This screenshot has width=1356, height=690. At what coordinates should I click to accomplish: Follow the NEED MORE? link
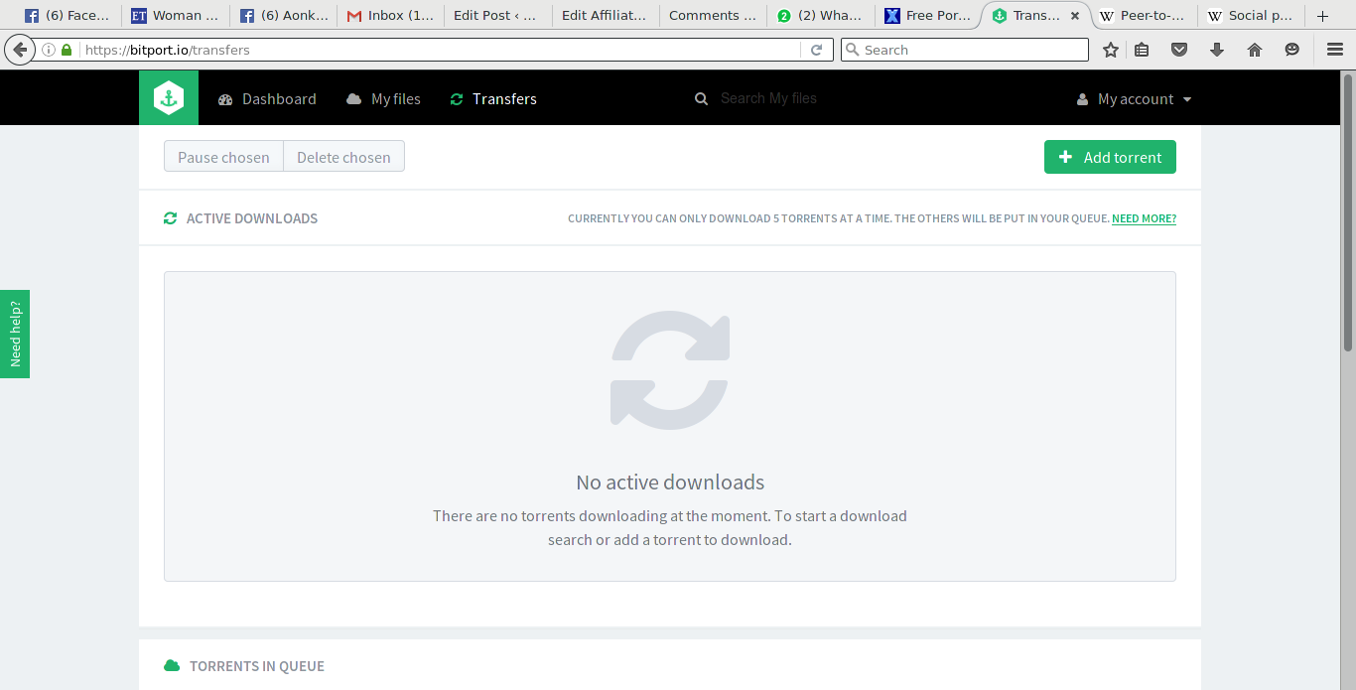pyautogui.click(x=1144, y=218)
